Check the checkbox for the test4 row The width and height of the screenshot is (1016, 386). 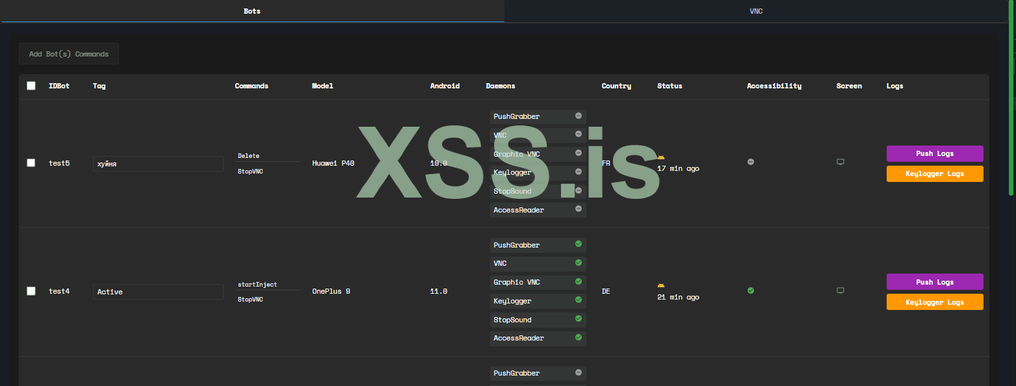tap(31, 291)
